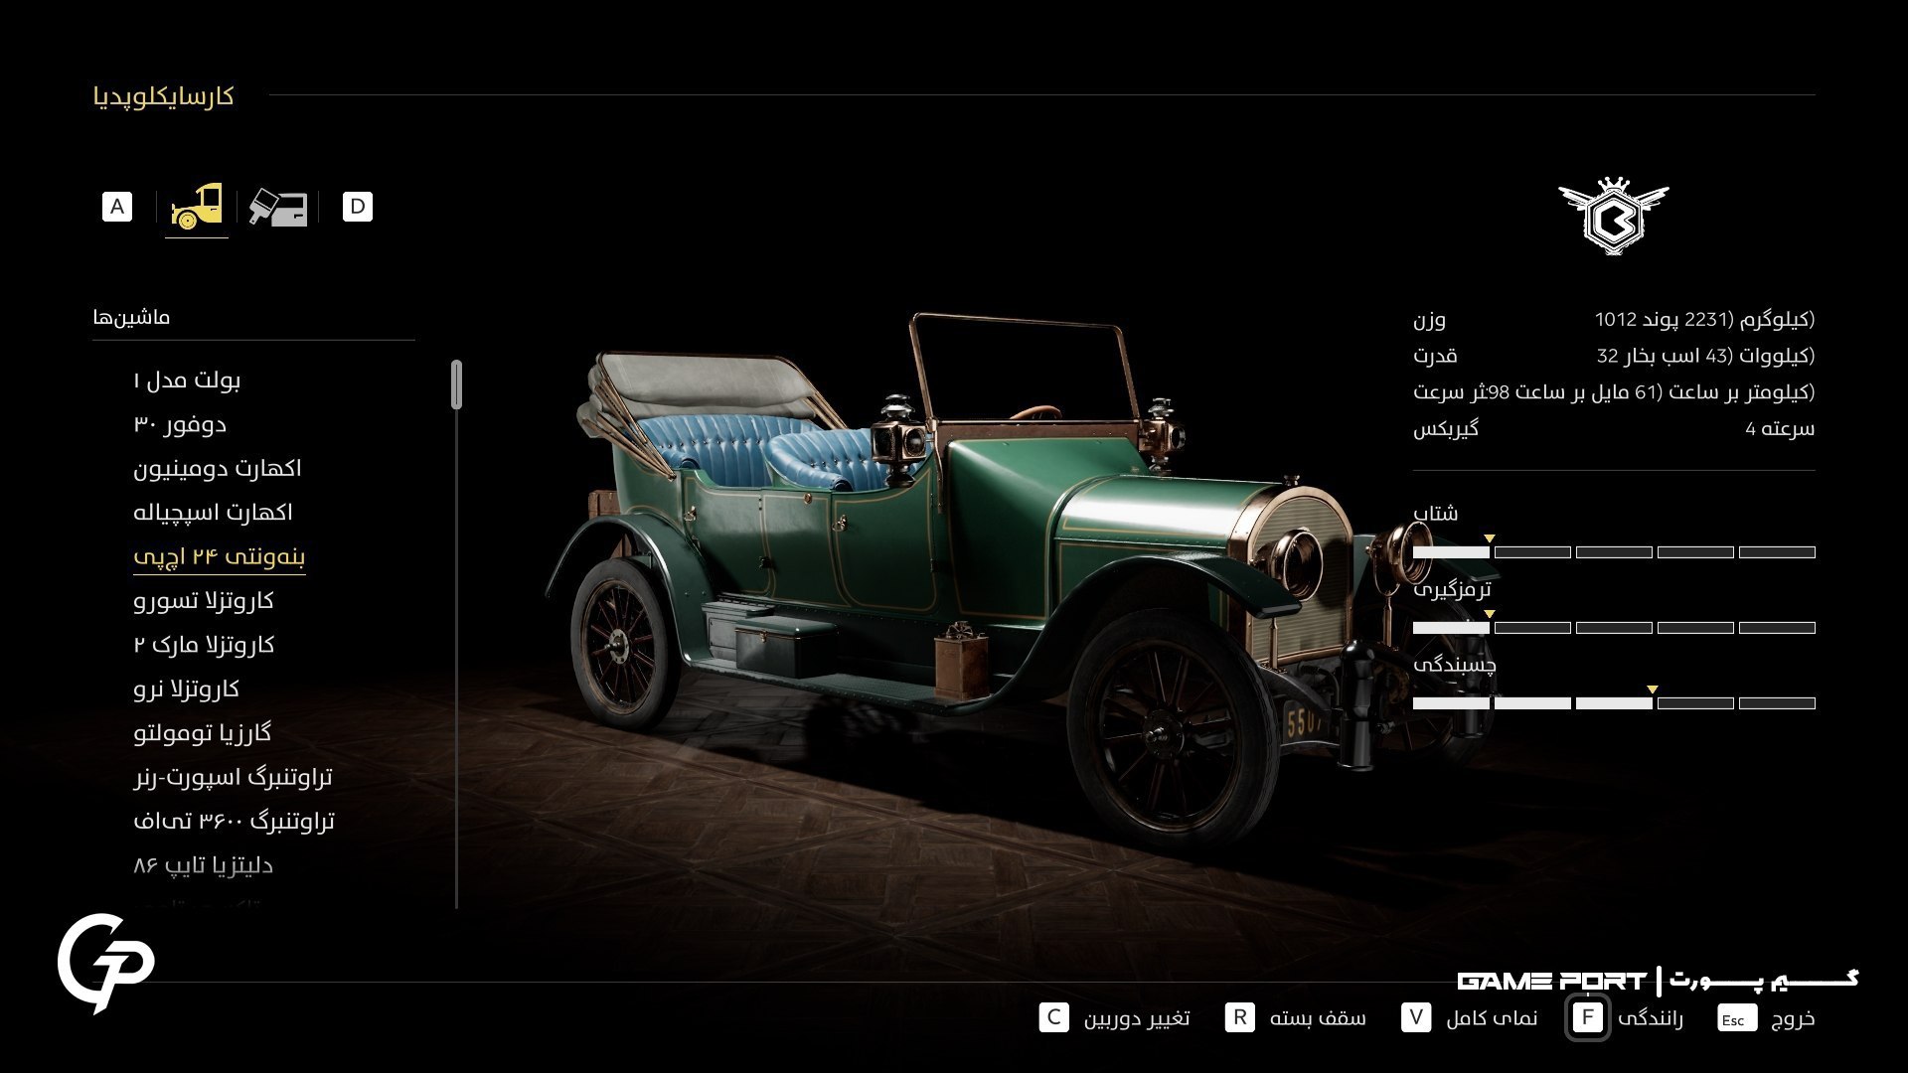Select the highlighted بنه‌ونتی ۲۴ اچ‌پی entry
The image size is (1908, 1073).
tap(220, 557)
